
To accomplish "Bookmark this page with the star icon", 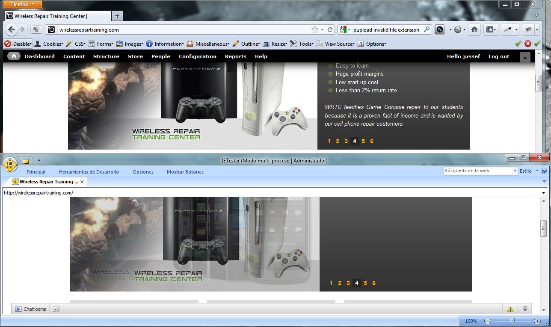I will 315,29.
